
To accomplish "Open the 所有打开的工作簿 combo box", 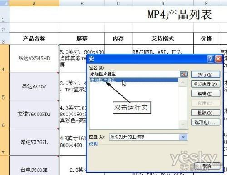I will (x=148, y=137).
